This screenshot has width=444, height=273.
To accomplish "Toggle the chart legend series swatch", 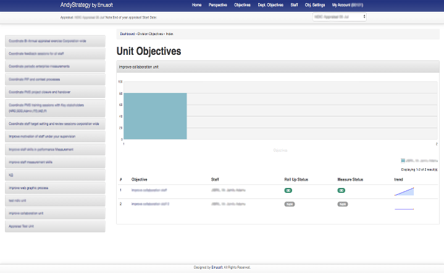I will coord(403,161).
